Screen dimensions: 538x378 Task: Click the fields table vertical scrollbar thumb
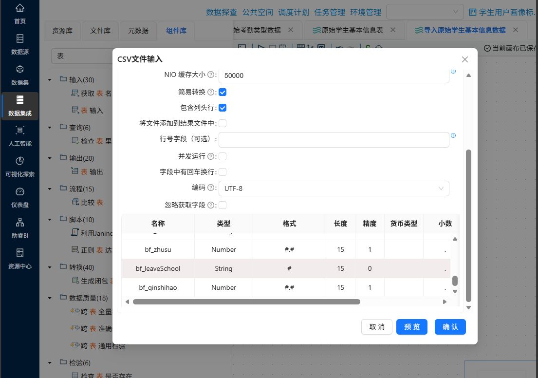click(x=455, y=281)
